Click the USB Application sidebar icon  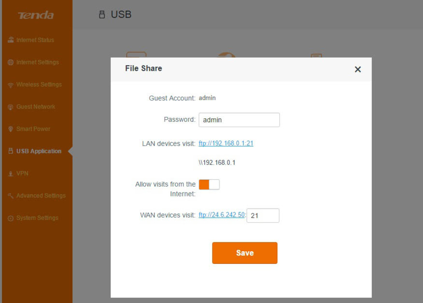coord(10,151)
